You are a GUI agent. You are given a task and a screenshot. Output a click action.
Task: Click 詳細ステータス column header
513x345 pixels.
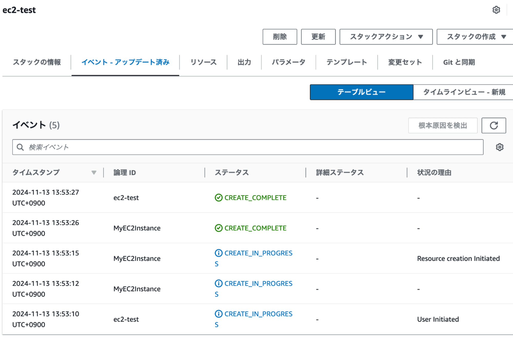click(340, 173)
